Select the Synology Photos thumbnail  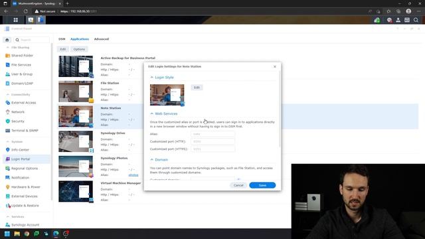[76, 167]
